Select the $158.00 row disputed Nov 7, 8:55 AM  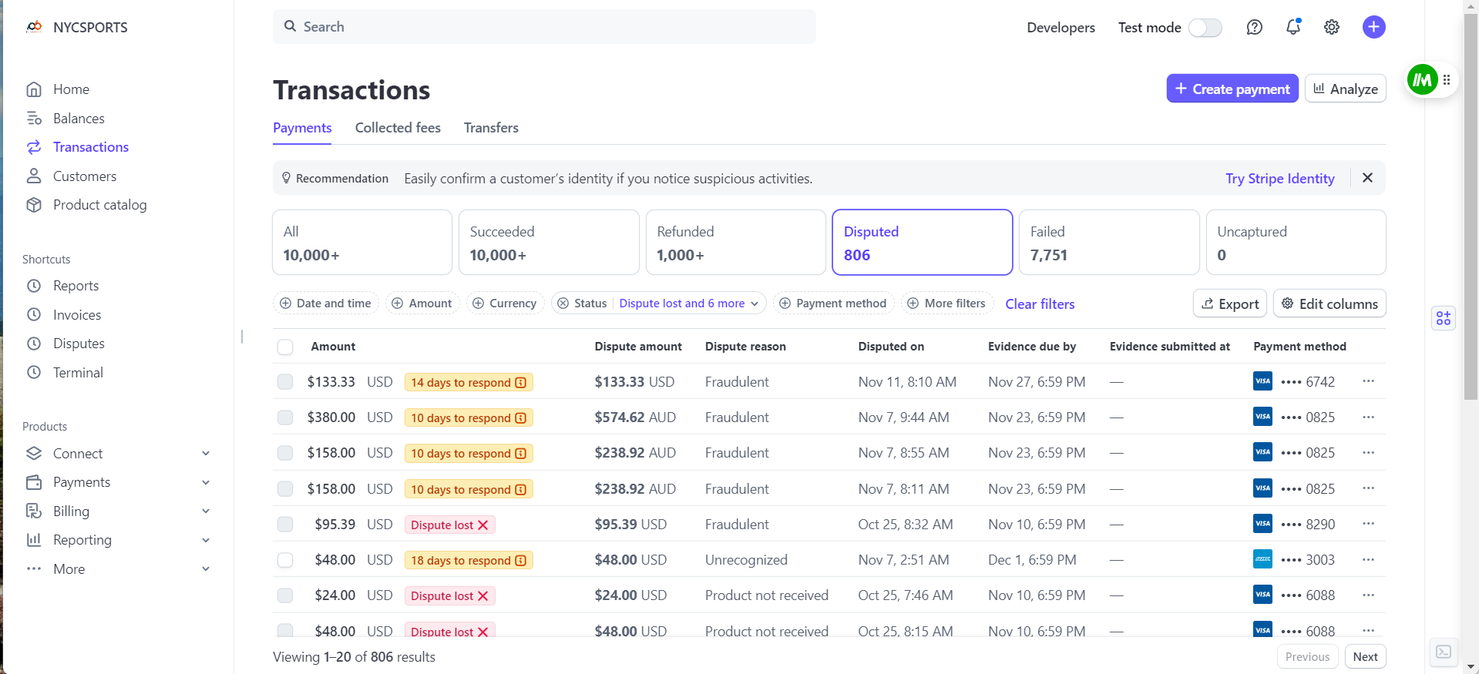coord(285,453)
